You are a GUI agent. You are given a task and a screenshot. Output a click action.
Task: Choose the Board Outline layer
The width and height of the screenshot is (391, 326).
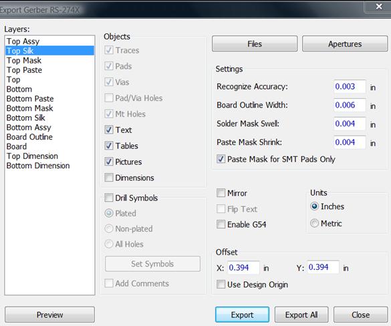[29, 137]
